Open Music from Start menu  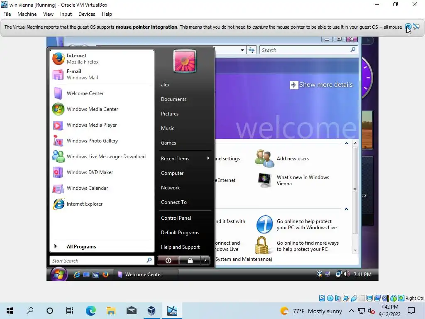click(185, 128)
